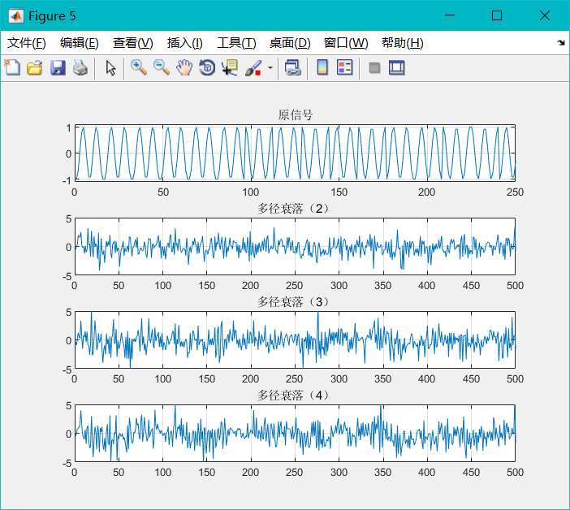Insert a colorbar from the toolbar

click(322, 68)
